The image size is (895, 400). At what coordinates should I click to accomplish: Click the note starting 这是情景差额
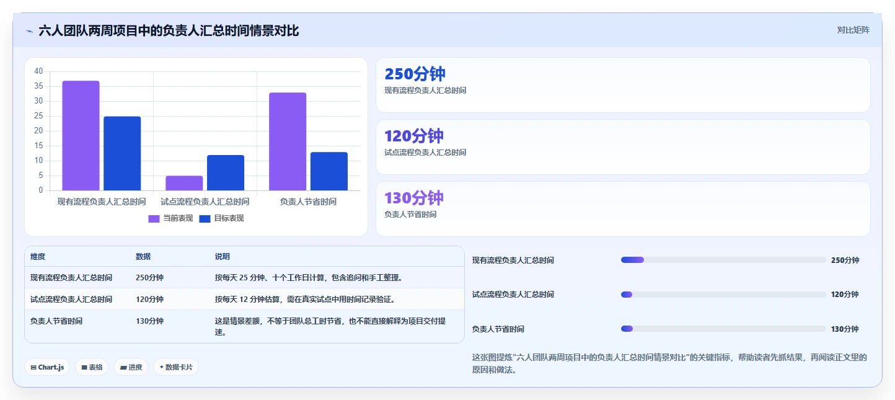[330, 327]
